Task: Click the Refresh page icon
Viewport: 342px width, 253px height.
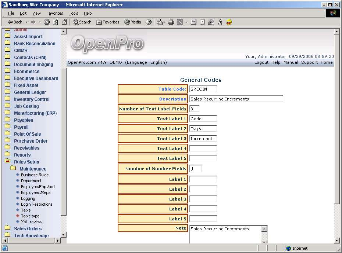Action: coord(56,22)
